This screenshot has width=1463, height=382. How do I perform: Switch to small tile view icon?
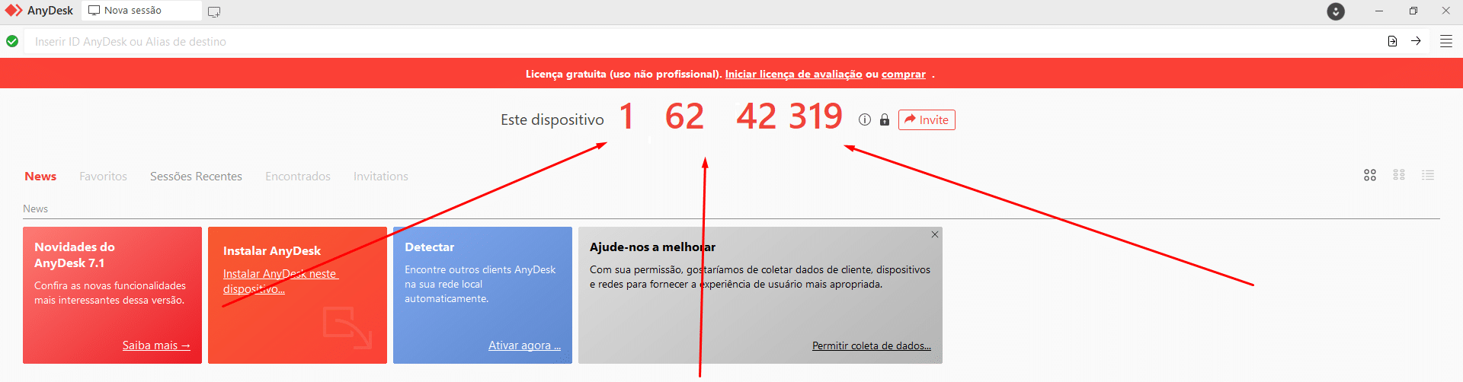[1399, 175]
